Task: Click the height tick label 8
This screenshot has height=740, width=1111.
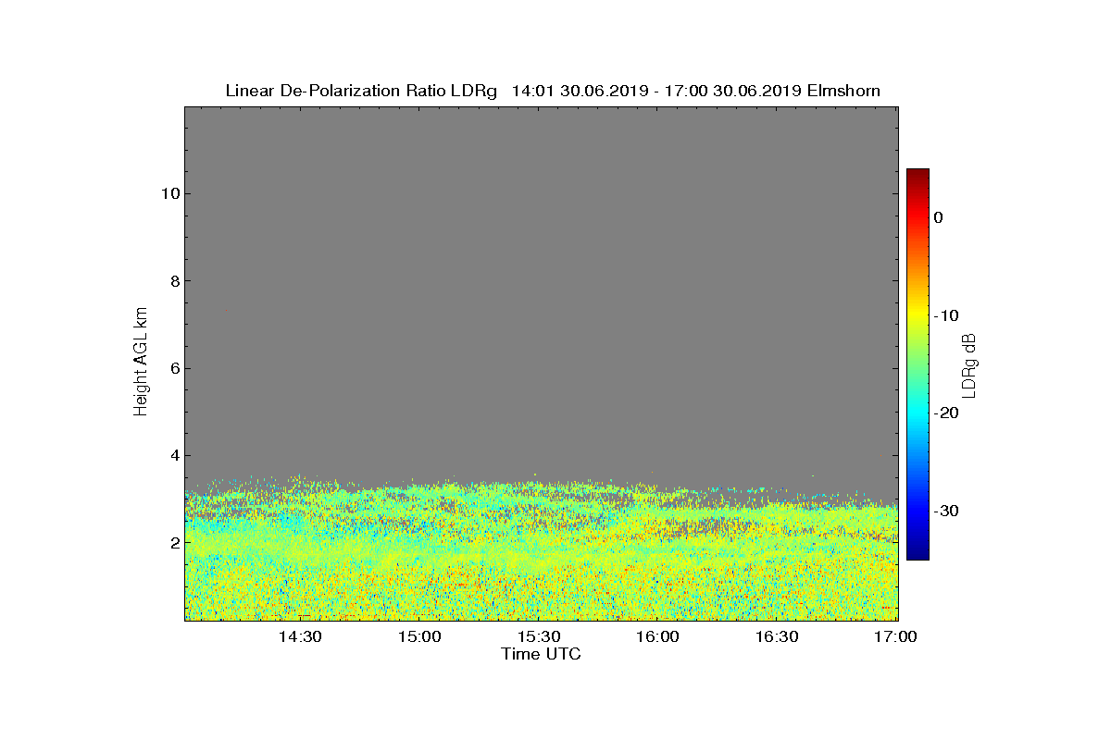Action: tap(173, 281)
